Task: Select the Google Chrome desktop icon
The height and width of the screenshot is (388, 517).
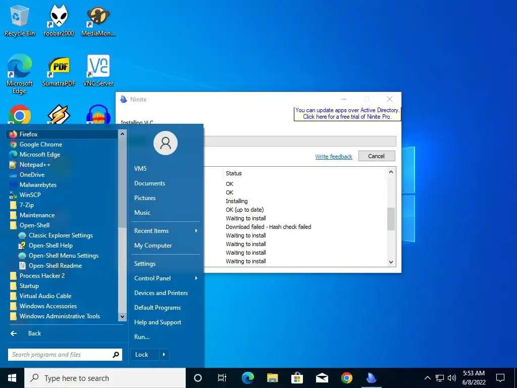Action: [x=20, y=115]
